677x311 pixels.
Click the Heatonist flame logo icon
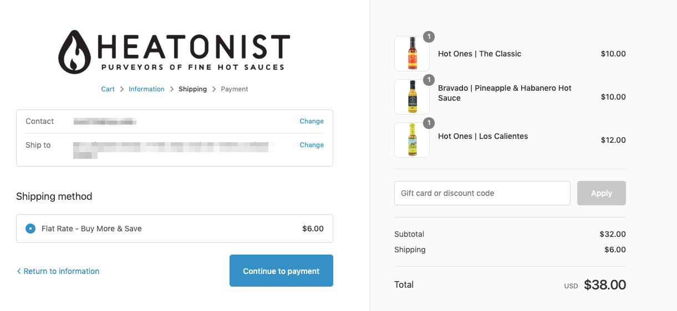[x=77, y=51]
